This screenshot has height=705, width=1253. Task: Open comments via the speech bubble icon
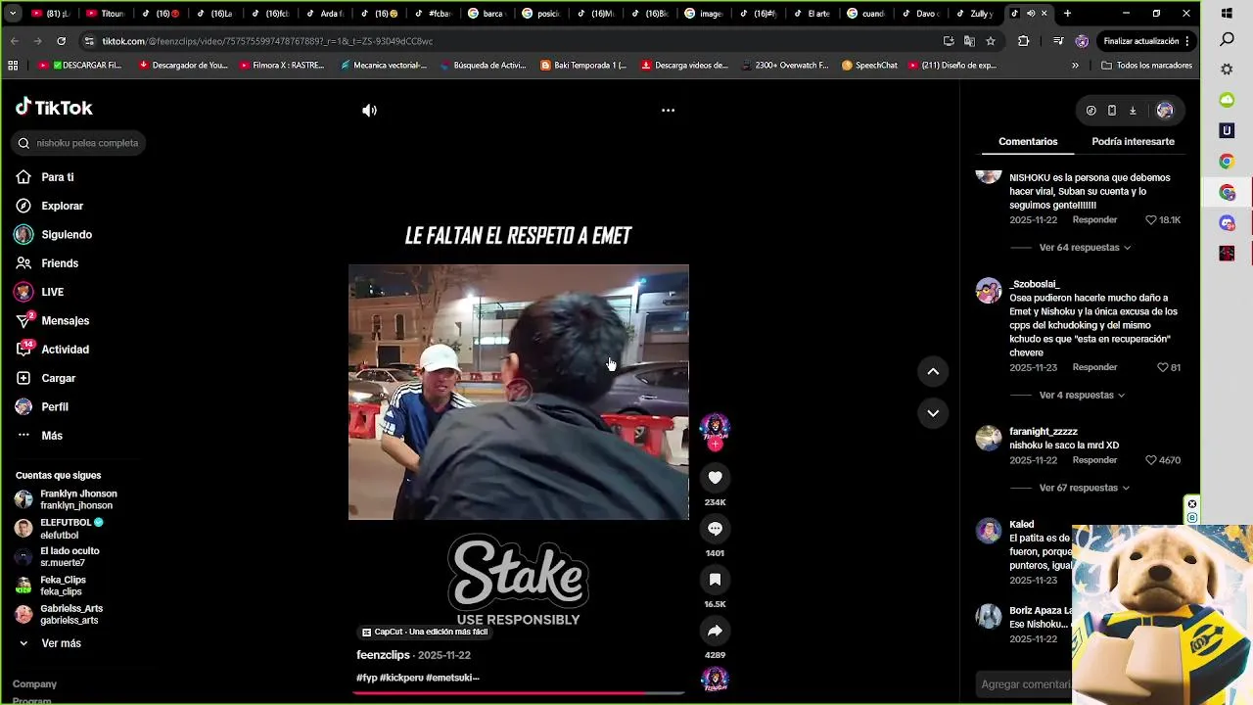(715, 529)
